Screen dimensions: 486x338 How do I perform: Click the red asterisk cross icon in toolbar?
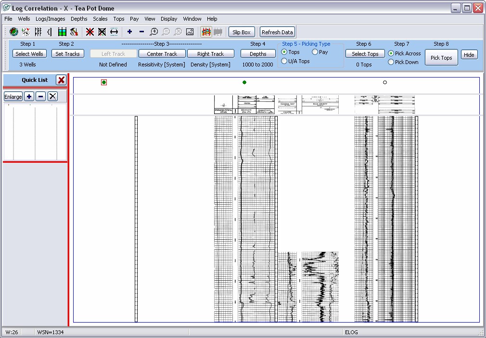pos(90,32)
